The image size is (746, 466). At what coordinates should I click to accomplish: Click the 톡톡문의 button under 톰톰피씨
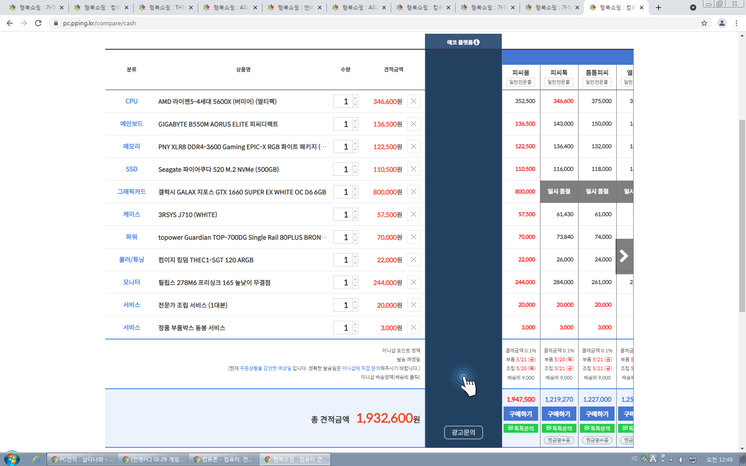pyautogui.click(x=597, y=428)
